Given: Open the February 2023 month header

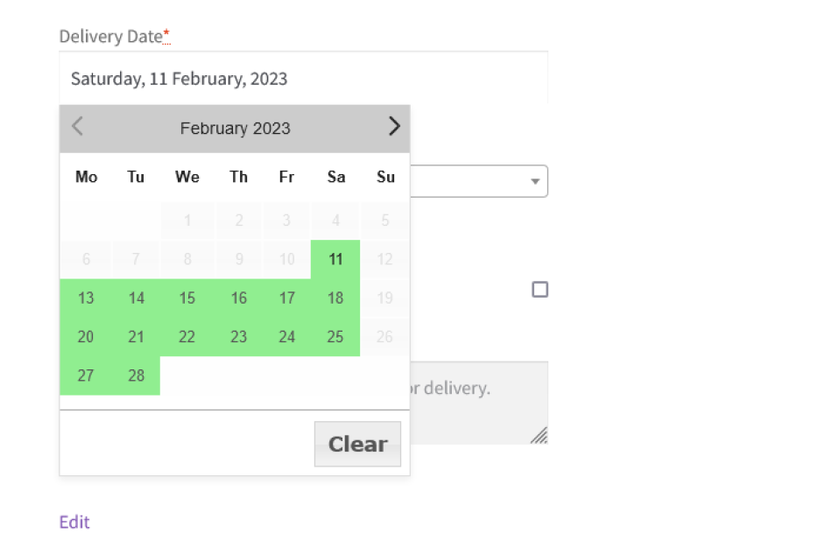Looking at the screenshot, I should pos(235,127).
